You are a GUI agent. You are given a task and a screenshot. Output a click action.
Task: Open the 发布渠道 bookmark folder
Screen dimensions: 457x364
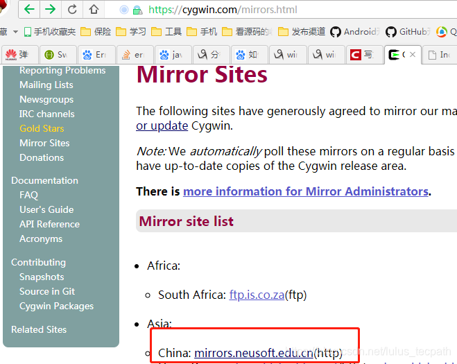302,31
